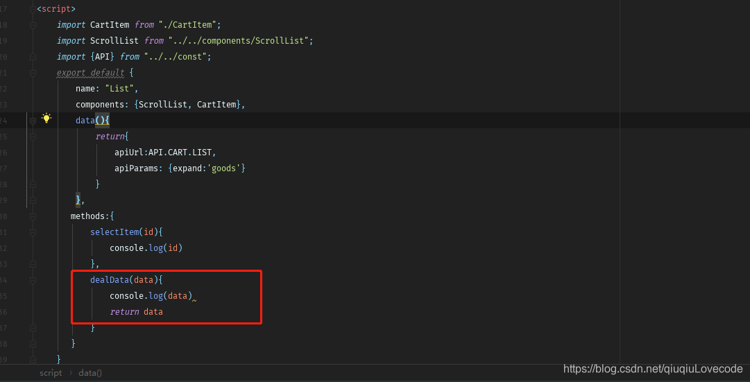Click 'ScrollList' in the import statement
The image size is (750, 382).
click(x=114, y=41)
